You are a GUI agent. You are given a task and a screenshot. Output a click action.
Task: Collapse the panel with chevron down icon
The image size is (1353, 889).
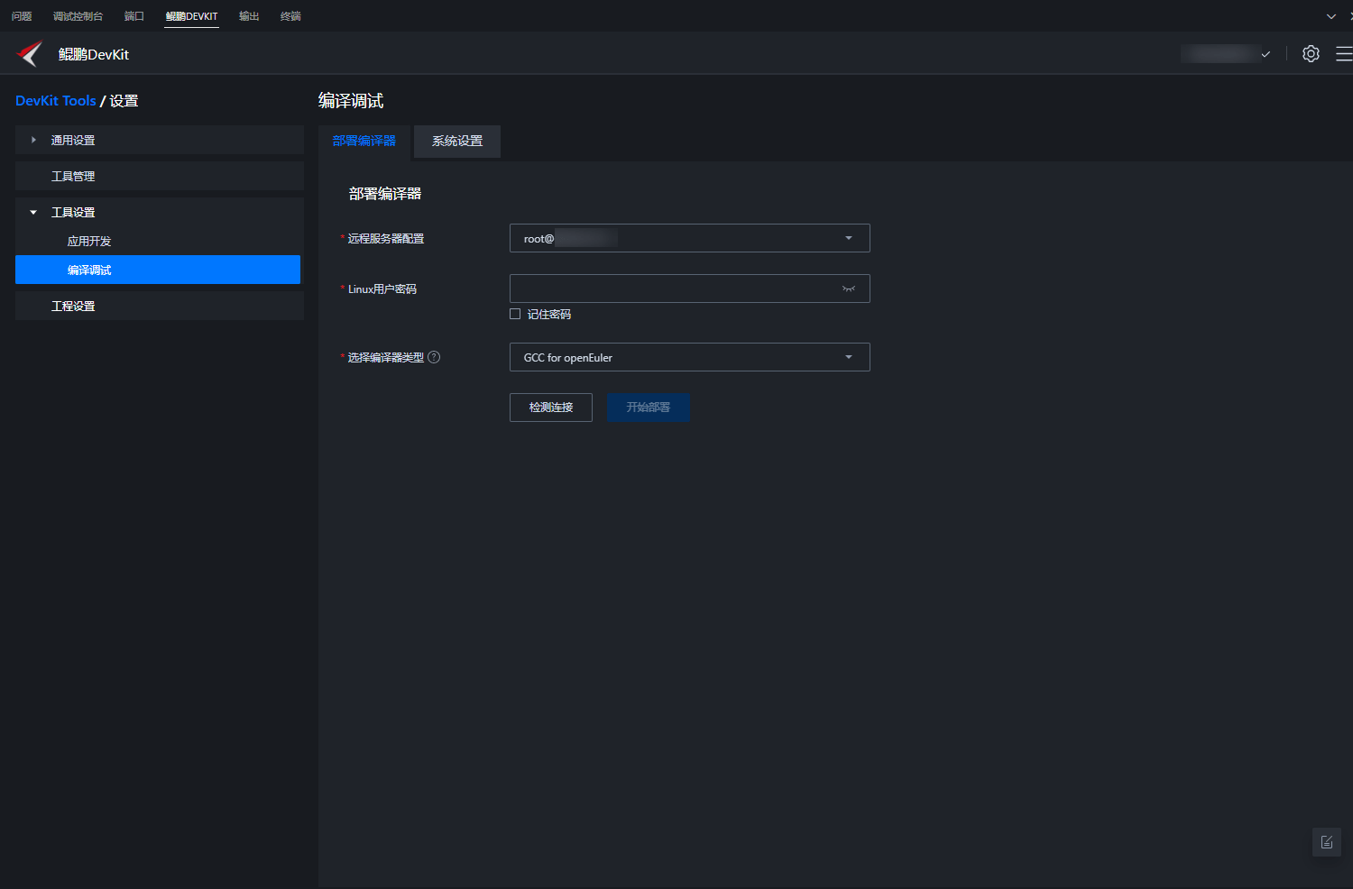[x=1331, y=16]
